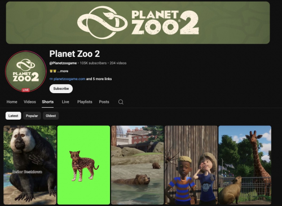This screenshot has width=282, height=206.
Task: Open the Posts tab
Action: coord(104,102)
